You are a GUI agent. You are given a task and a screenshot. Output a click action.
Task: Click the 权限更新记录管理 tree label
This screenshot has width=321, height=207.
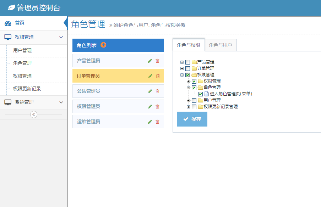[x=221, y=107]
